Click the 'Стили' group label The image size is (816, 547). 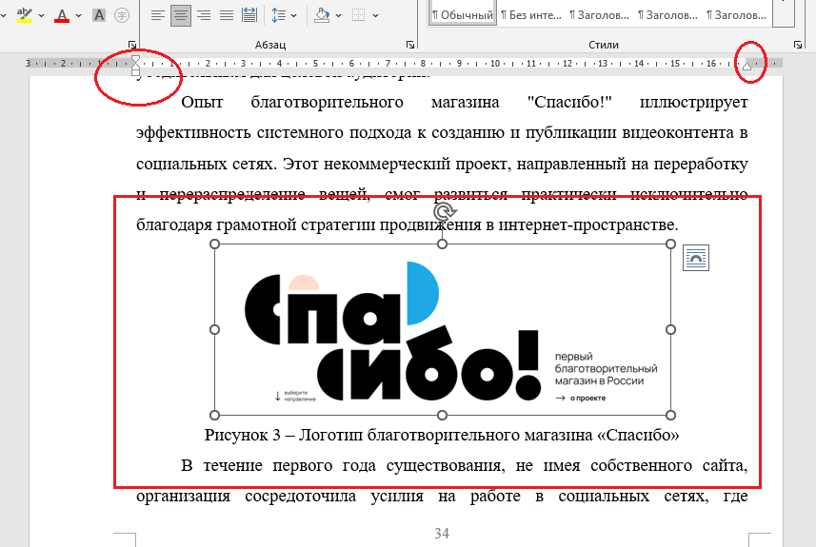tap(603, 45)
